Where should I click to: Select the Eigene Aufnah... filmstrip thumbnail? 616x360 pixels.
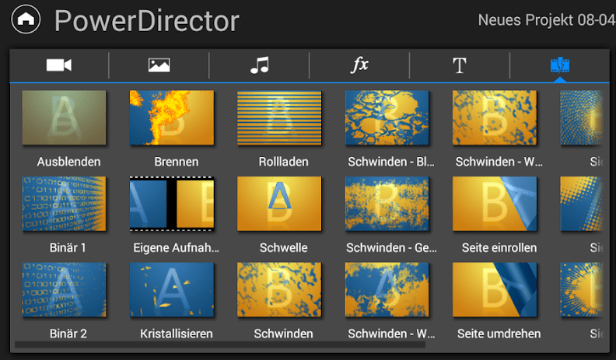(172, 204)
